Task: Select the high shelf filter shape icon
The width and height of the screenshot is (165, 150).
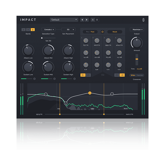Action: click(122, 75)
